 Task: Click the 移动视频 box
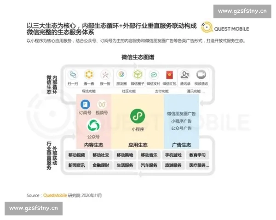pyautogui.click(x=76, y=155)
